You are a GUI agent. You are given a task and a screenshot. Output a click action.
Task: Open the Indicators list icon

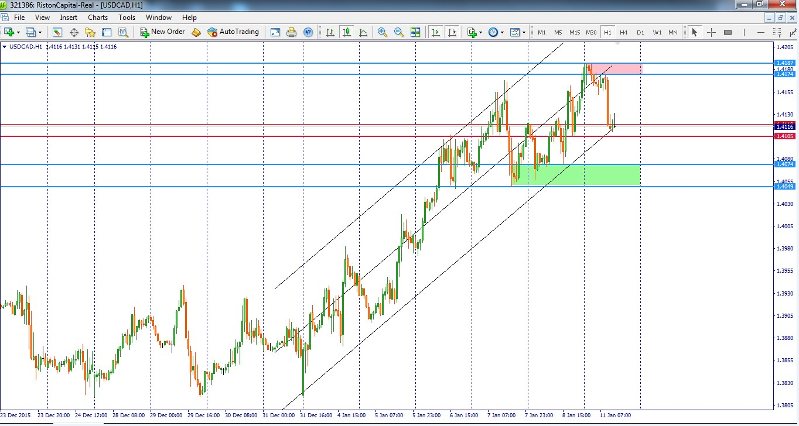point(472,32)
